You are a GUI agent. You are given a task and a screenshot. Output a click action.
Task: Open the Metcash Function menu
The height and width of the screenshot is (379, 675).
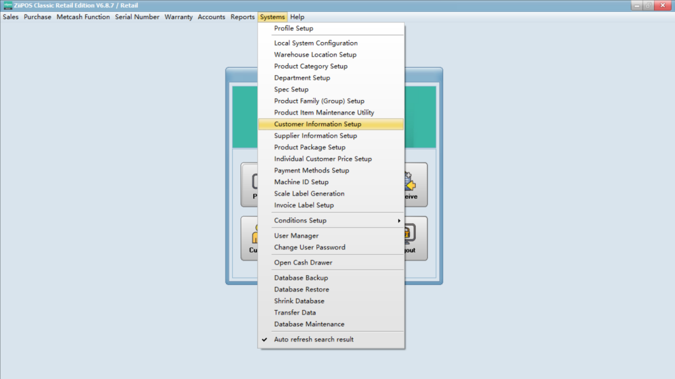(x=83, y=17)
